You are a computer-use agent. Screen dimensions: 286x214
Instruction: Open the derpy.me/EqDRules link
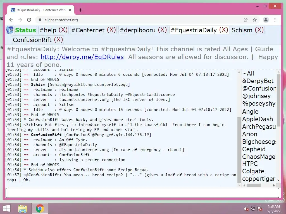(x=82, y=57)
